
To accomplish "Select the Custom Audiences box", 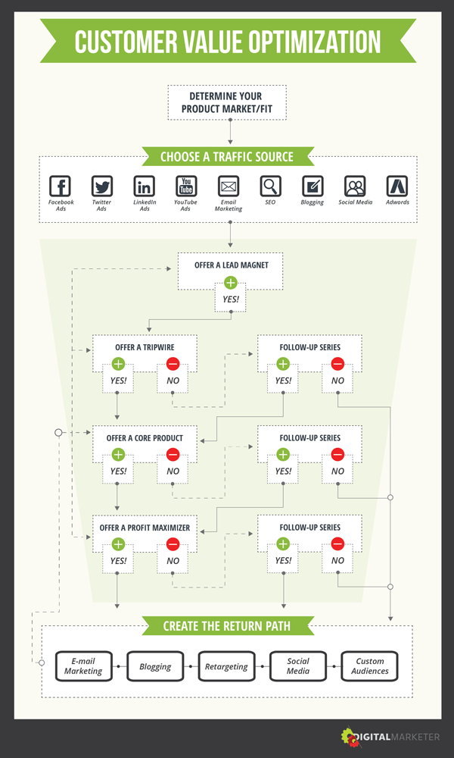I will pyautogui.click(x=369, y=666).
